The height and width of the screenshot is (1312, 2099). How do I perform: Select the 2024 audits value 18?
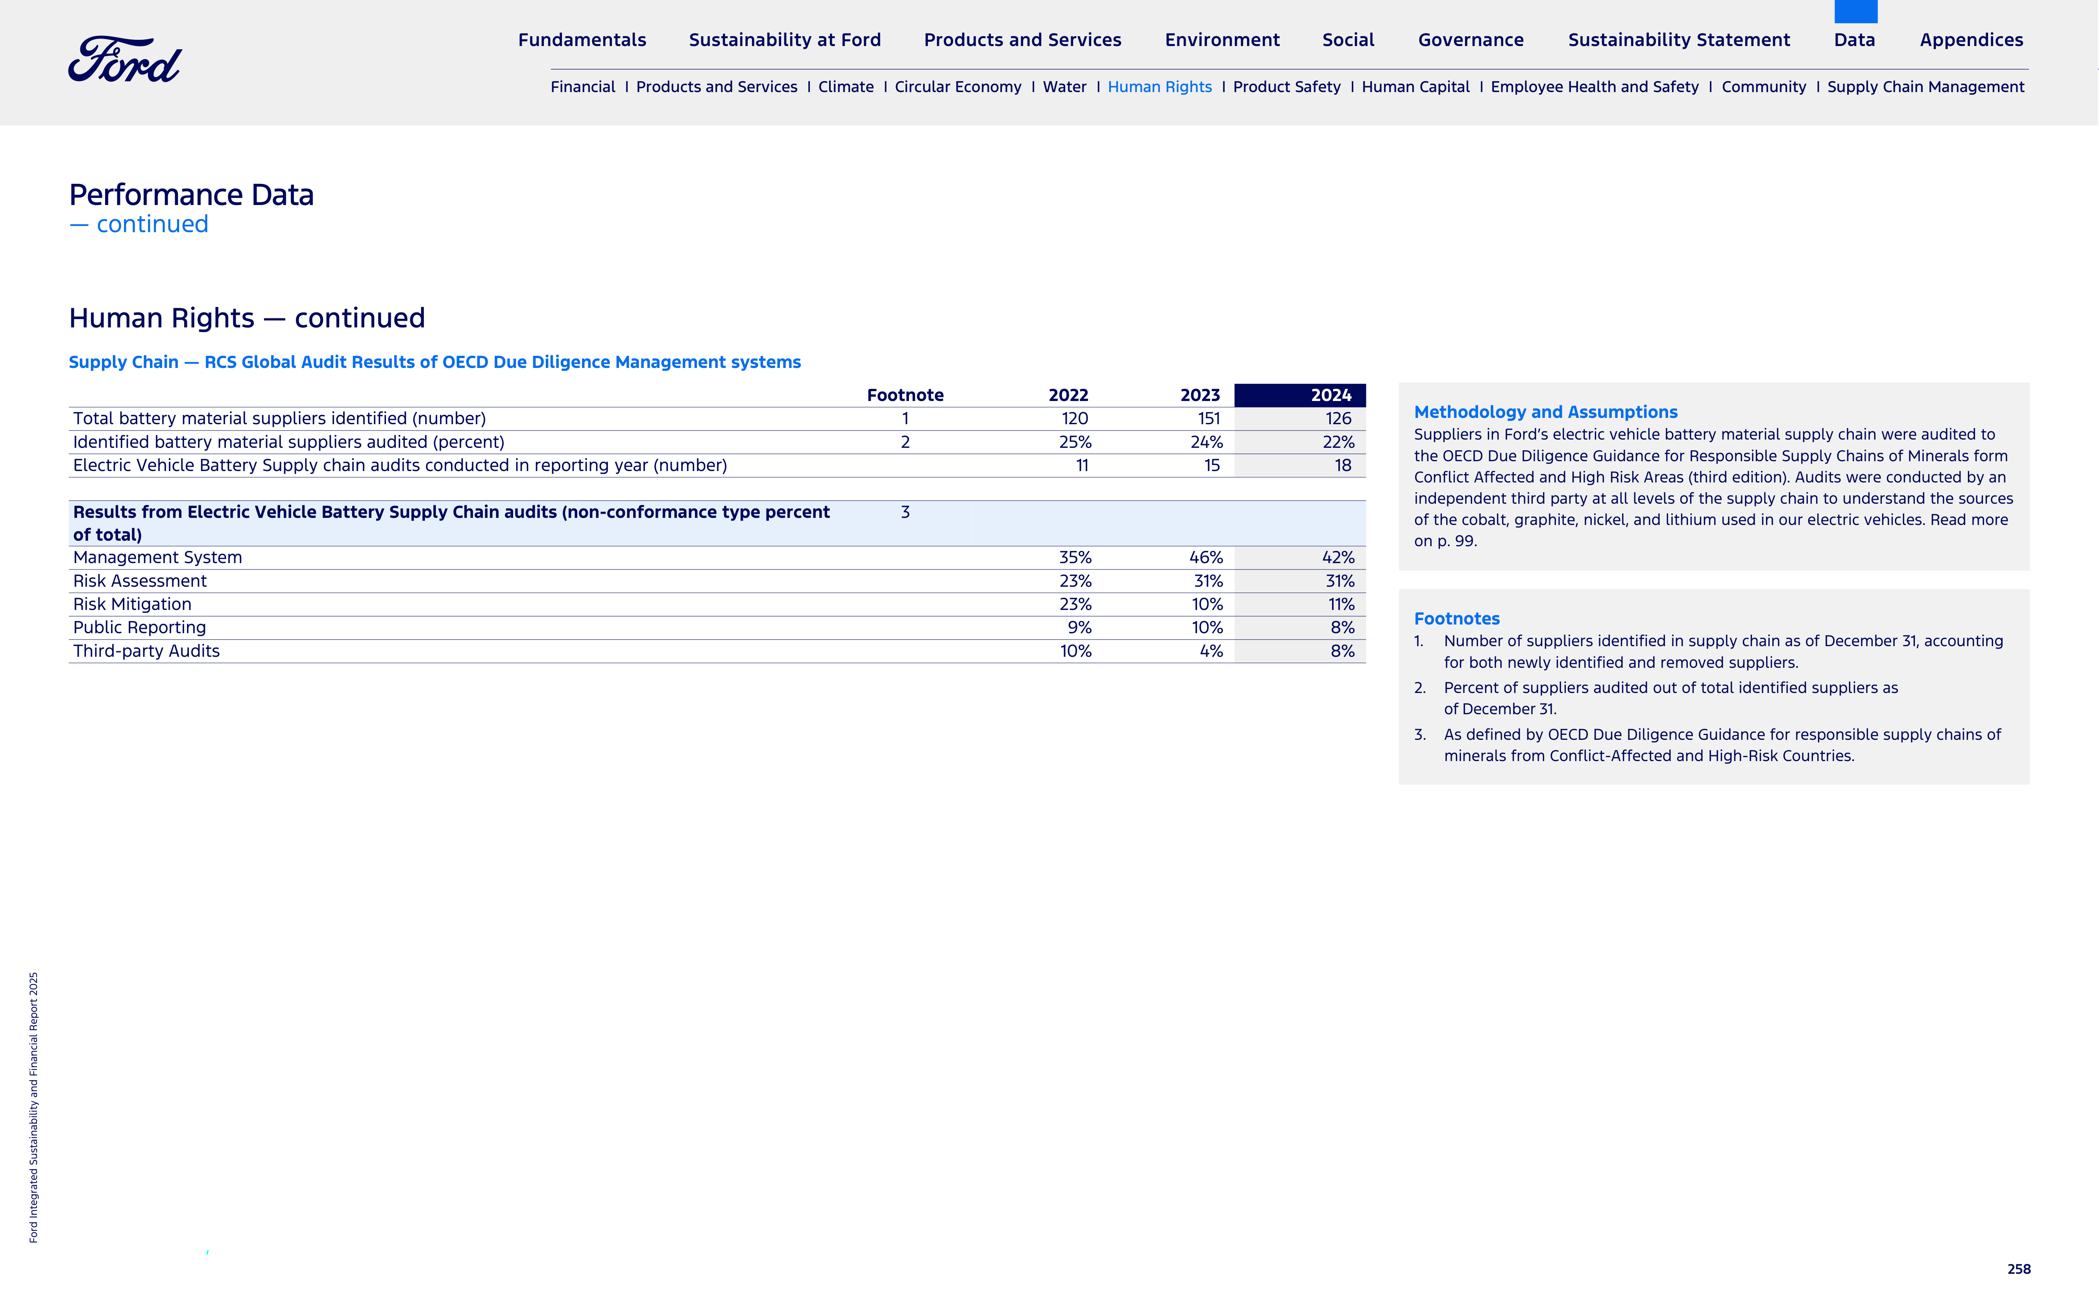coord(1343,466)
